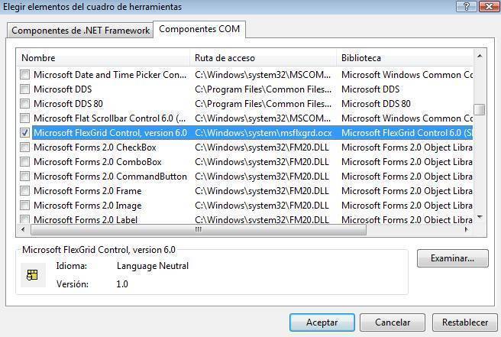This screenshot has height=337, width=501.
Task: Select the Microsoft Forms 2.0 Label checkbox
Action: coord(25,220)
